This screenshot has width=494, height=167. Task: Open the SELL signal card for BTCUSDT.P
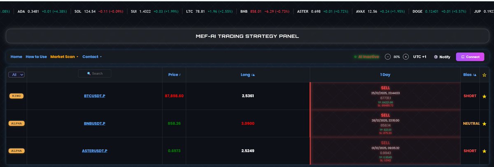[385, 96]
